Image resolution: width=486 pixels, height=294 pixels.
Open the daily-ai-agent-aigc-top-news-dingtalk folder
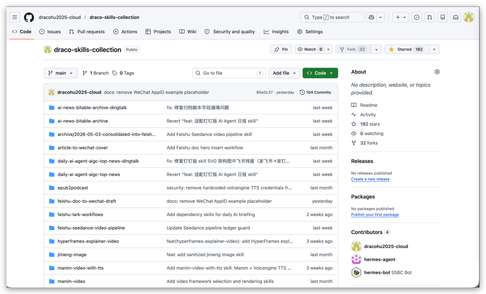coord(98,161)
